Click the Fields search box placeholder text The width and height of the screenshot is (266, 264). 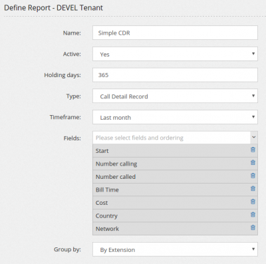(x=140, y=138)
